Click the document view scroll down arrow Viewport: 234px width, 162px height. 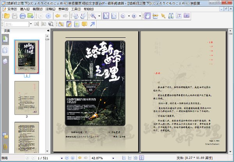point(230,151)
